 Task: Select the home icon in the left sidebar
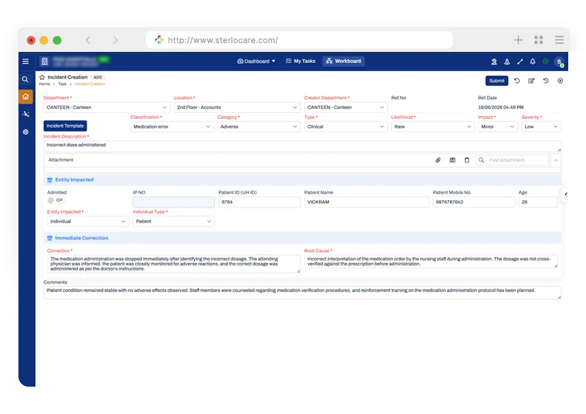tap(25, 97)
